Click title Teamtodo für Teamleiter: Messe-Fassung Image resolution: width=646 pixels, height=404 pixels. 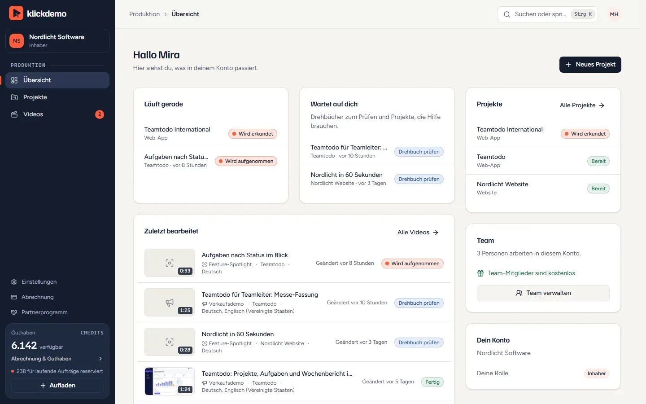(260, 295)
